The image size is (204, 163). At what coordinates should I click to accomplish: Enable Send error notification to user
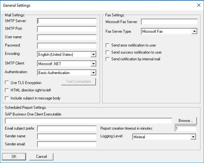click(108, 46)
